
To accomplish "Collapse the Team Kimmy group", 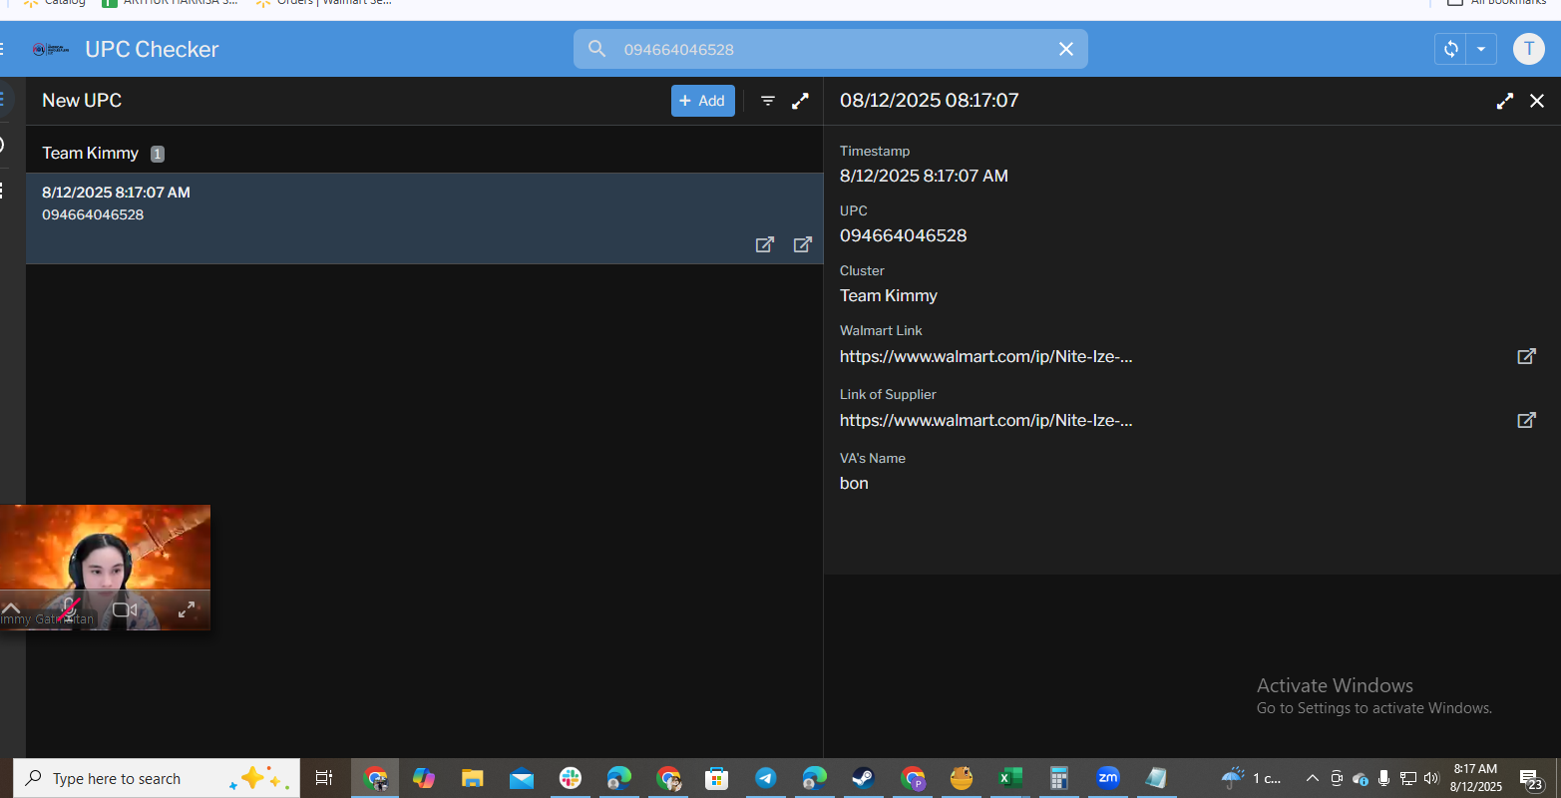I will pyautogui.click(x=90, y=153).
